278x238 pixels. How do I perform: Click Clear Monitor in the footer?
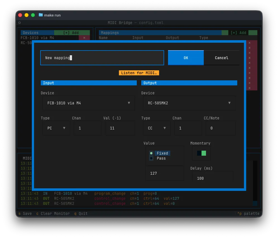pyautogui.click(x=53, y=213)
